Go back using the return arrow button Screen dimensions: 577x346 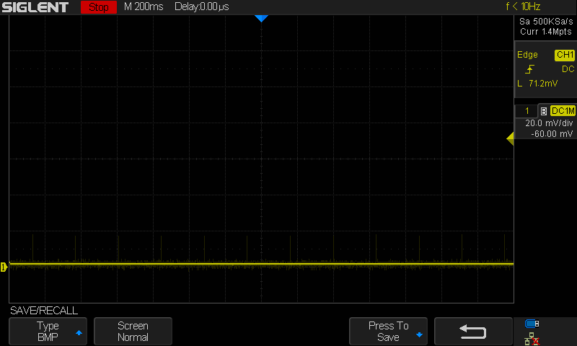pos(473,332)
